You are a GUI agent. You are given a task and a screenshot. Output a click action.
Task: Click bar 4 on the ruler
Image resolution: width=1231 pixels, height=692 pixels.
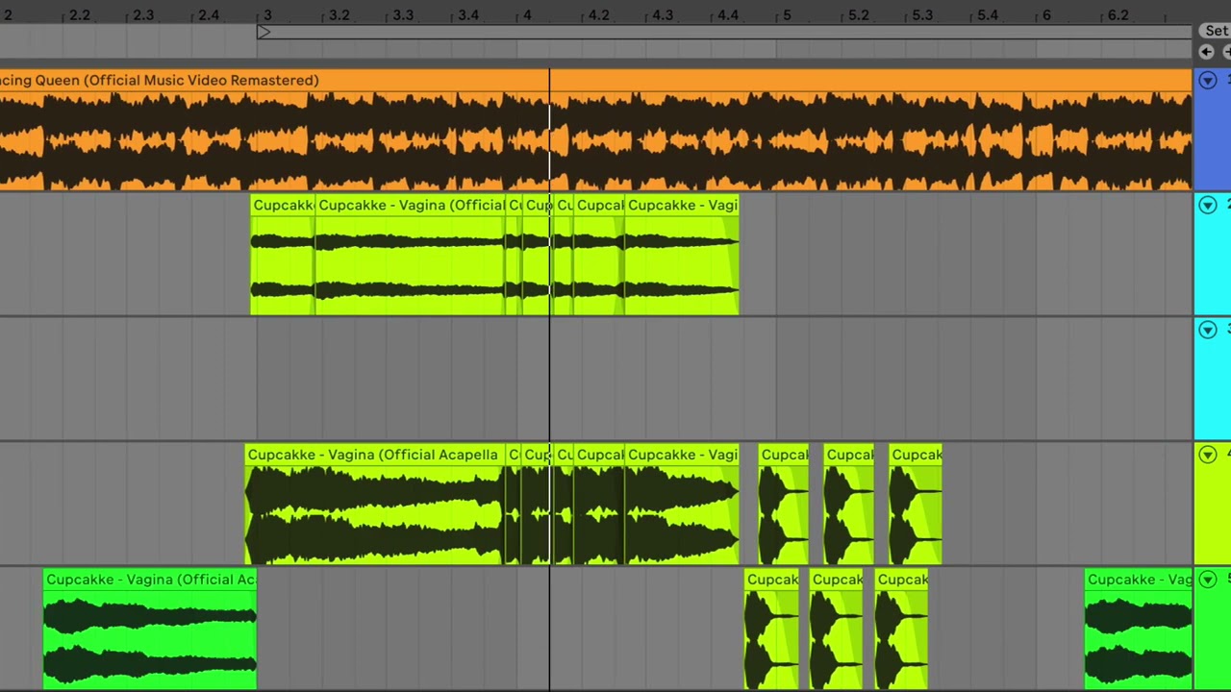point(527,15)
